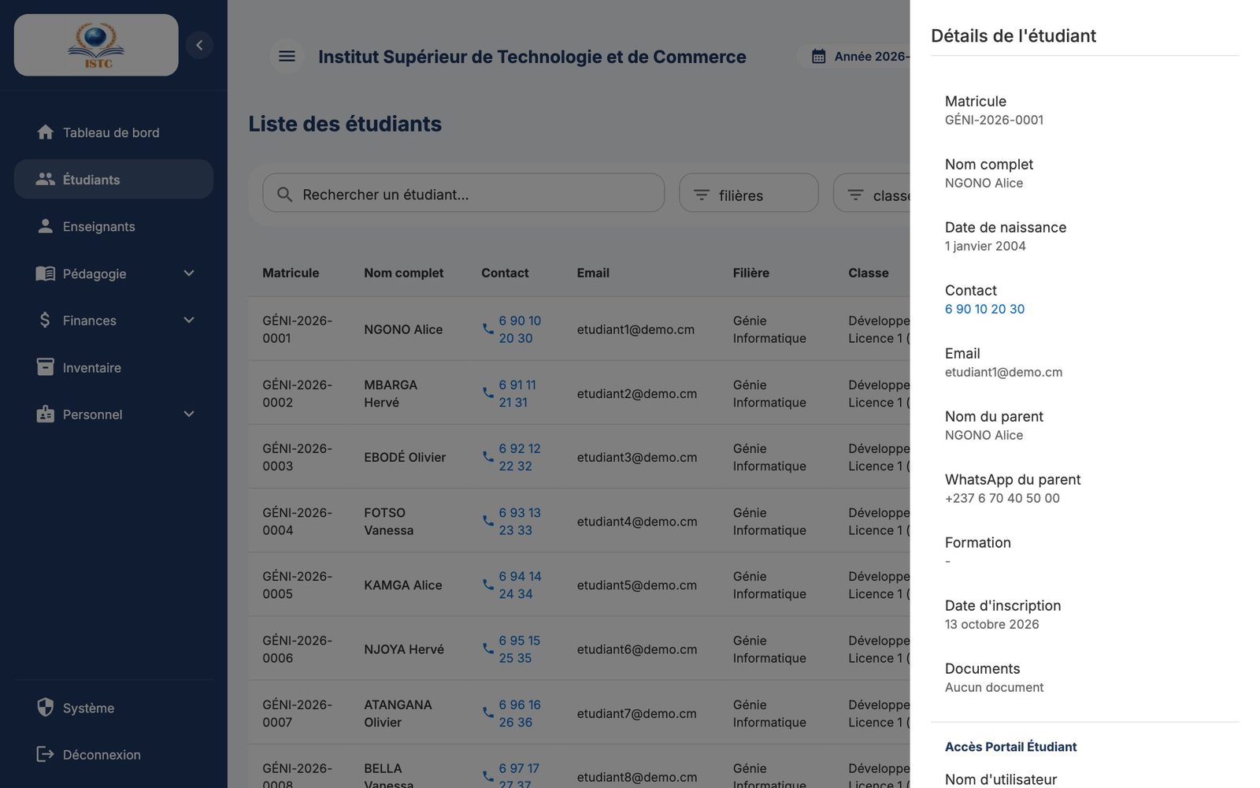Open the filières filter dropdown
Screen dimensions: 1260x788
pos(749,193)
